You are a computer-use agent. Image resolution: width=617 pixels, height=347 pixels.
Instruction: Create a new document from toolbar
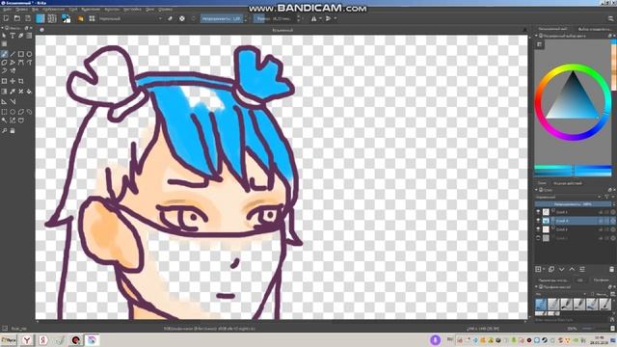coord(6,18)
